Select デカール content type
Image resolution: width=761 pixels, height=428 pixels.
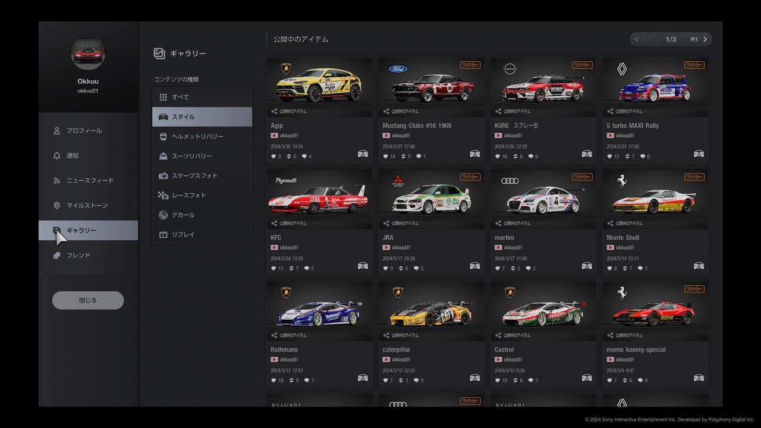(x=202, y=215)
